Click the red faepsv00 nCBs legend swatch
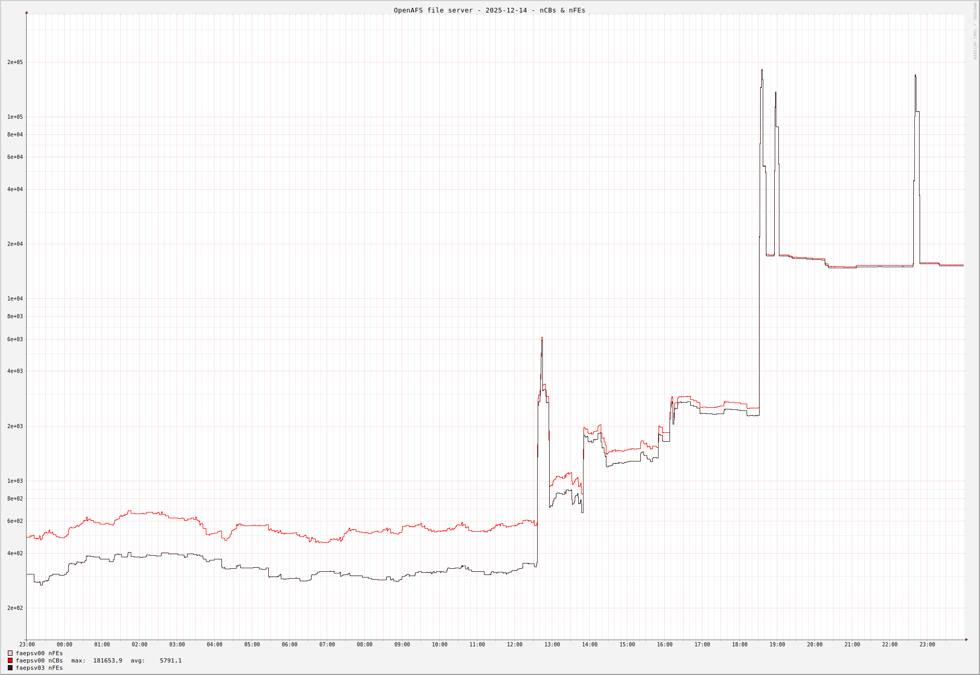Image resolution: width=980 pixels, height=675 pixels. (10, 660)
